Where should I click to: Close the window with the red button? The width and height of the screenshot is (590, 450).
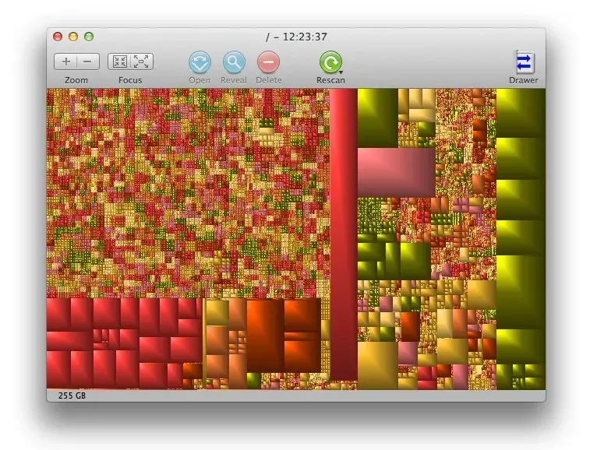58,37
